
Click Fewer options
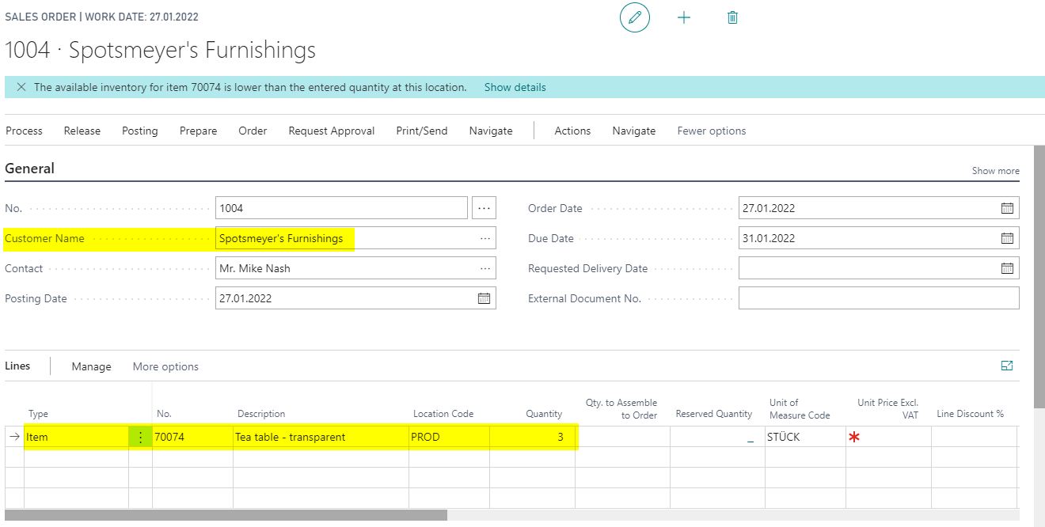coord(712,131)
